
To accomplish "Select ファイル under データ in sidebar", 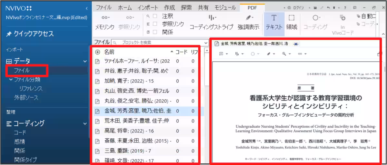I will click(x=22, y=70).
